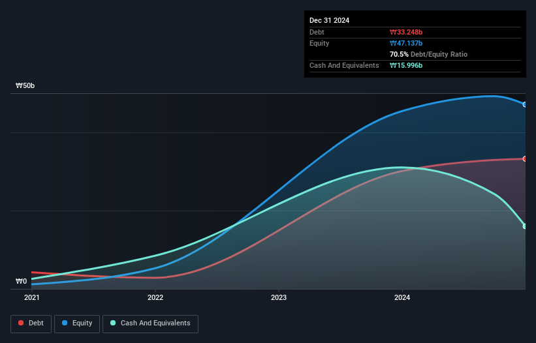Image resolution: width=536 pixels, height=343 pixels.
Task: Click the ₩0 y-axis label
Action: (x=21, y=281)
